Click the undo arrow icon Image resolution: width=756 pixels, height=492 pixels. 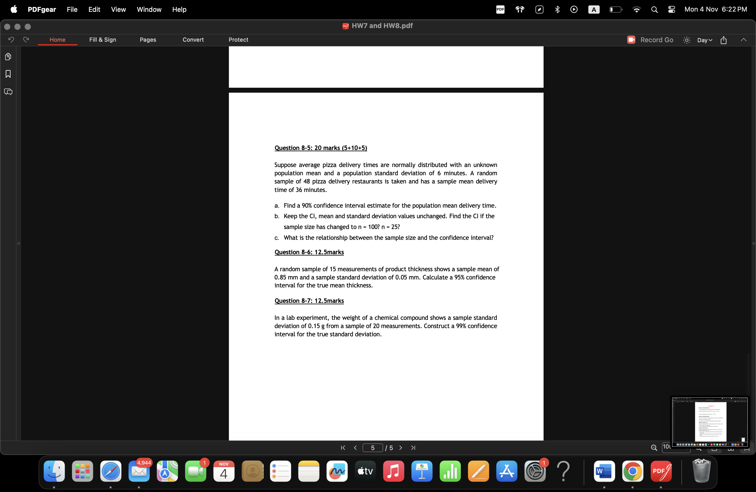point(11,39)
